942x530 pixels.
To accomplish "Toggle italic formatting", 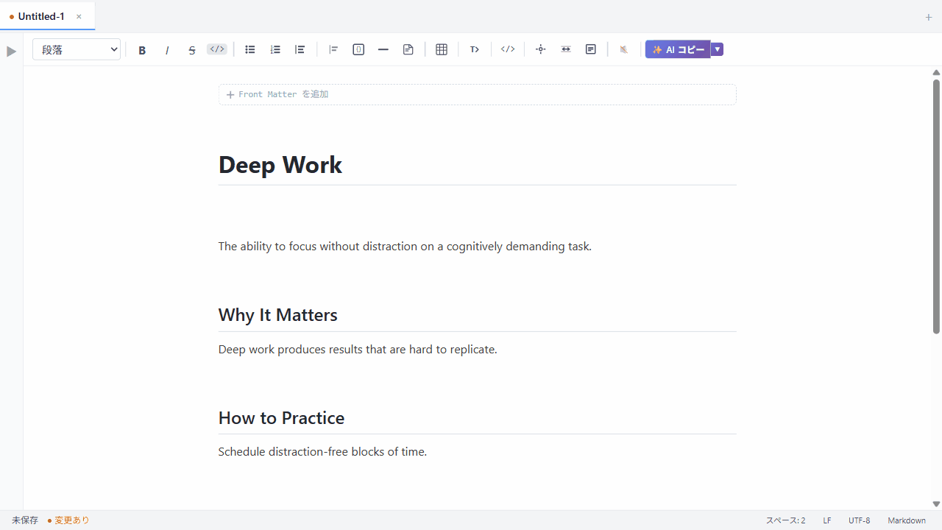I will click(167, 50).
